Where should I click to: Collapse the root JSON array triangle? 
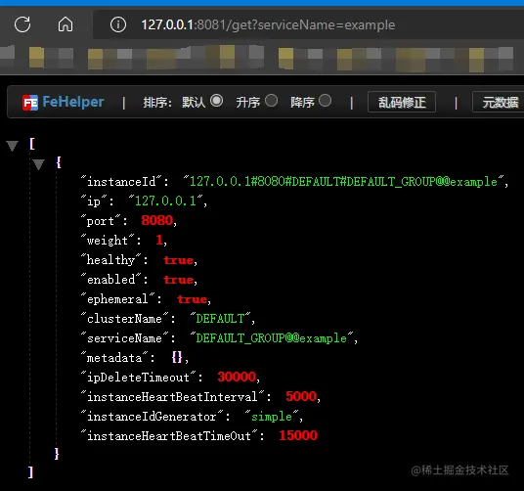(13, 146)
